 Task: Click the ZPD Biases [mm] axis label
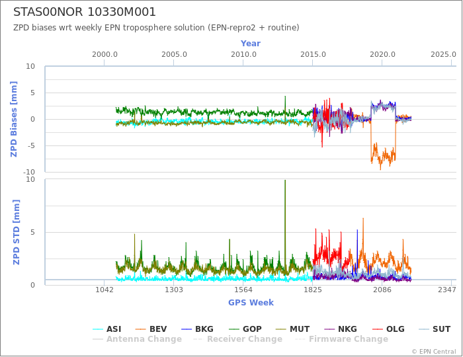14,119
